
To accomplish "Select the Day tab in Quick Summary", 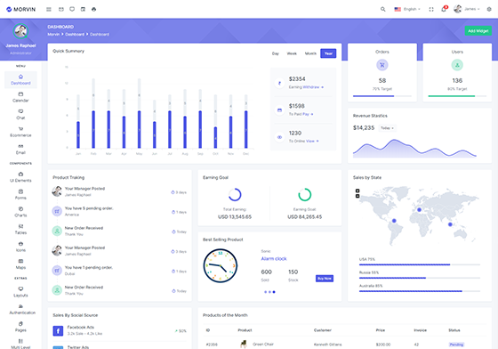I will tap(276, 53).
